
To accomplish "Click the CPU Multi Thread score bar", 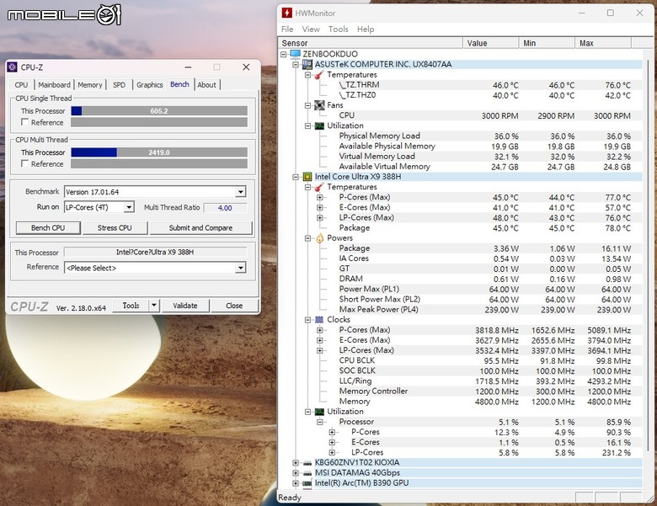I will click(159, 152).
